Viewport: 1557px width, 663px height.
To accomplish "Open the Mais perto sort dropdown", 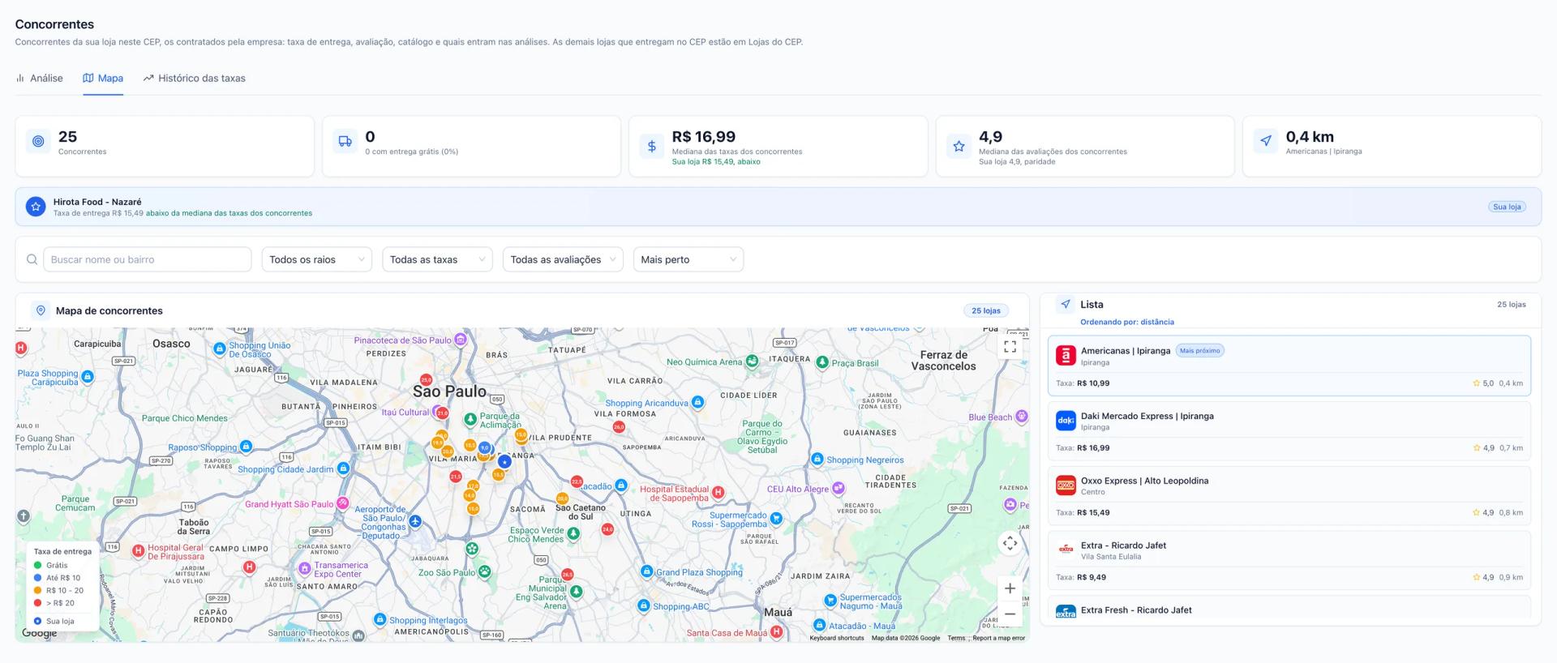I will (688, 259).
